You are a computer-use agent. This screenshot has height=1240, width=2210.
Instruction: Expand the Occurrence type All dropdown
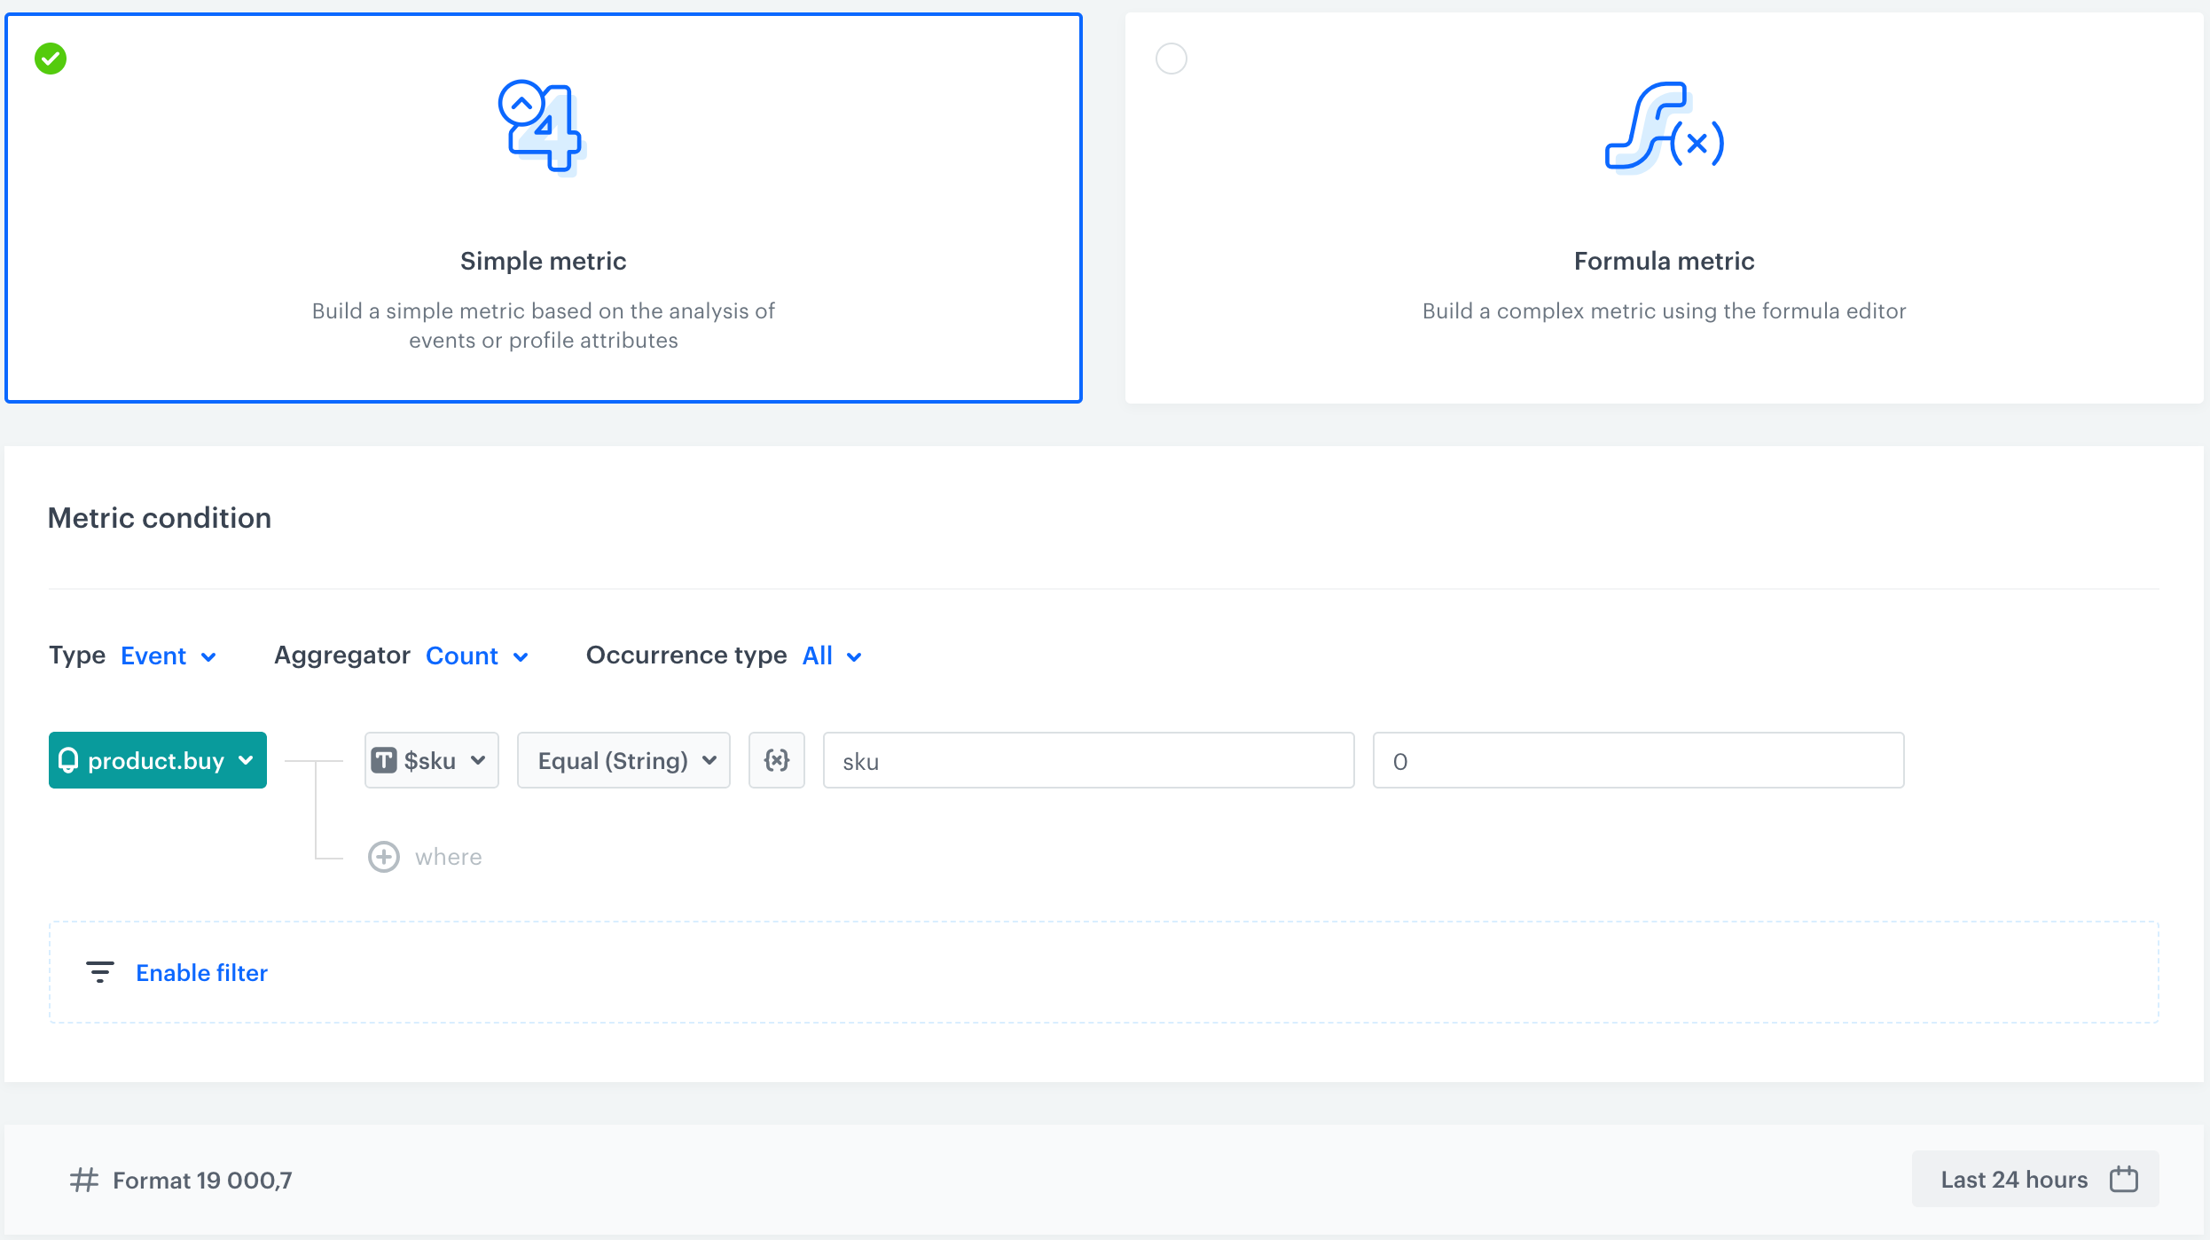(830, 656)
